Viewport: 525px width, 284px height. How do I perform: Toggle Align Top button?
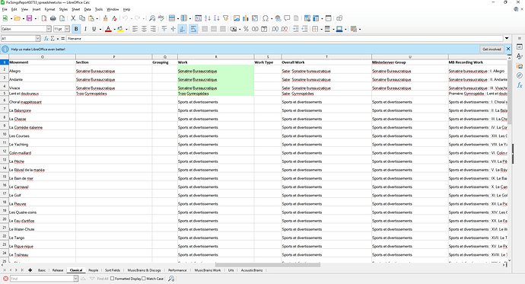coord(164,29)
